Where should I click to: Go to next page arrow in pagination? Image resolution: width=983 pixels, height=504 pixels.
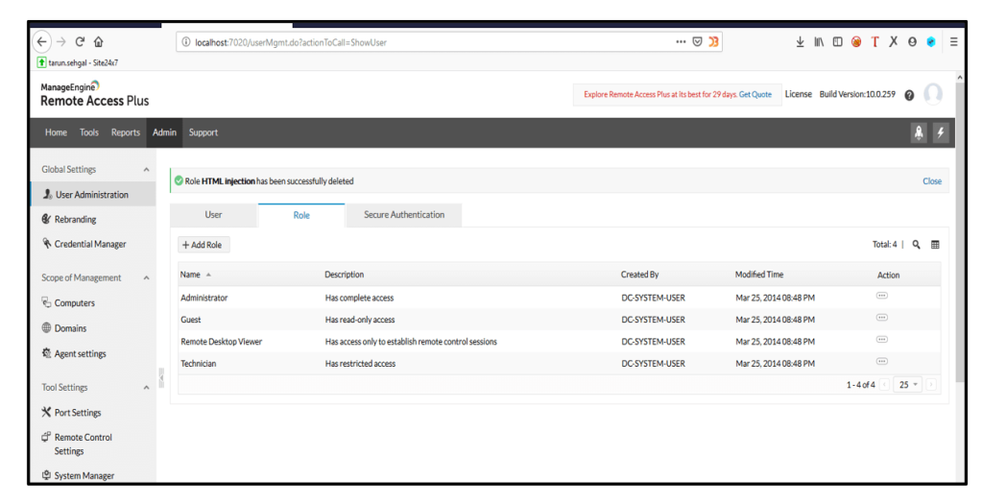point(931,385)
